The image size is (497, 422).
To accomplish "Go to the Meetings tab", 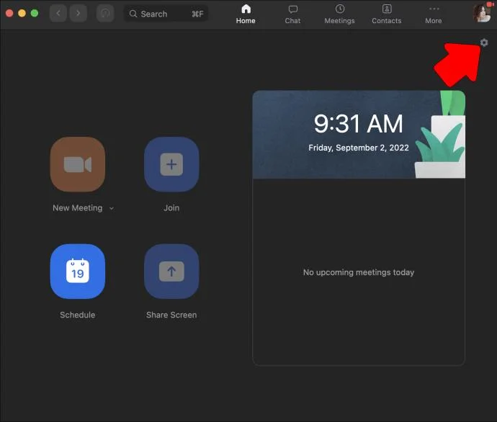I will tap(339, 14).
